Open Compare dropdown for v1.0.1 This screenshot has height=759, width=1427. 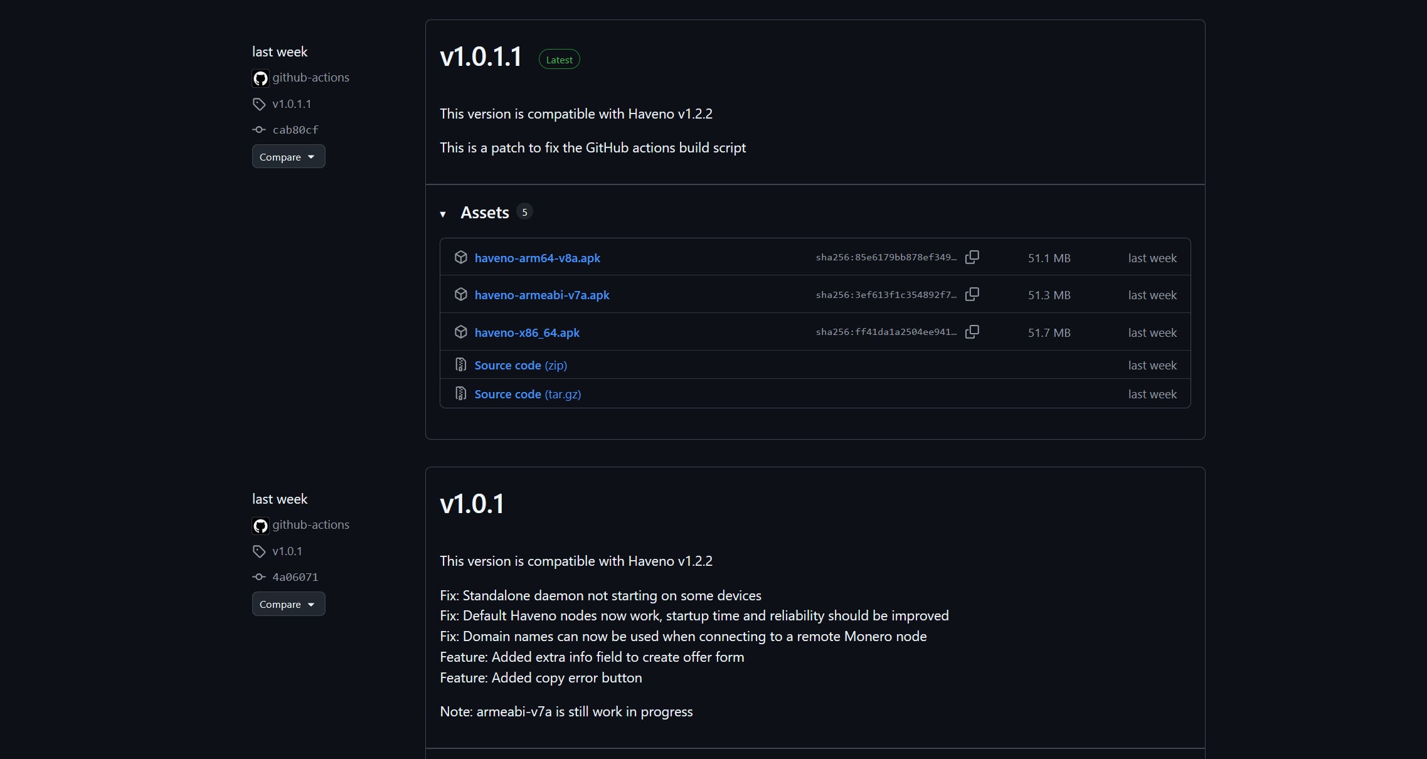[x=288, y=604]
